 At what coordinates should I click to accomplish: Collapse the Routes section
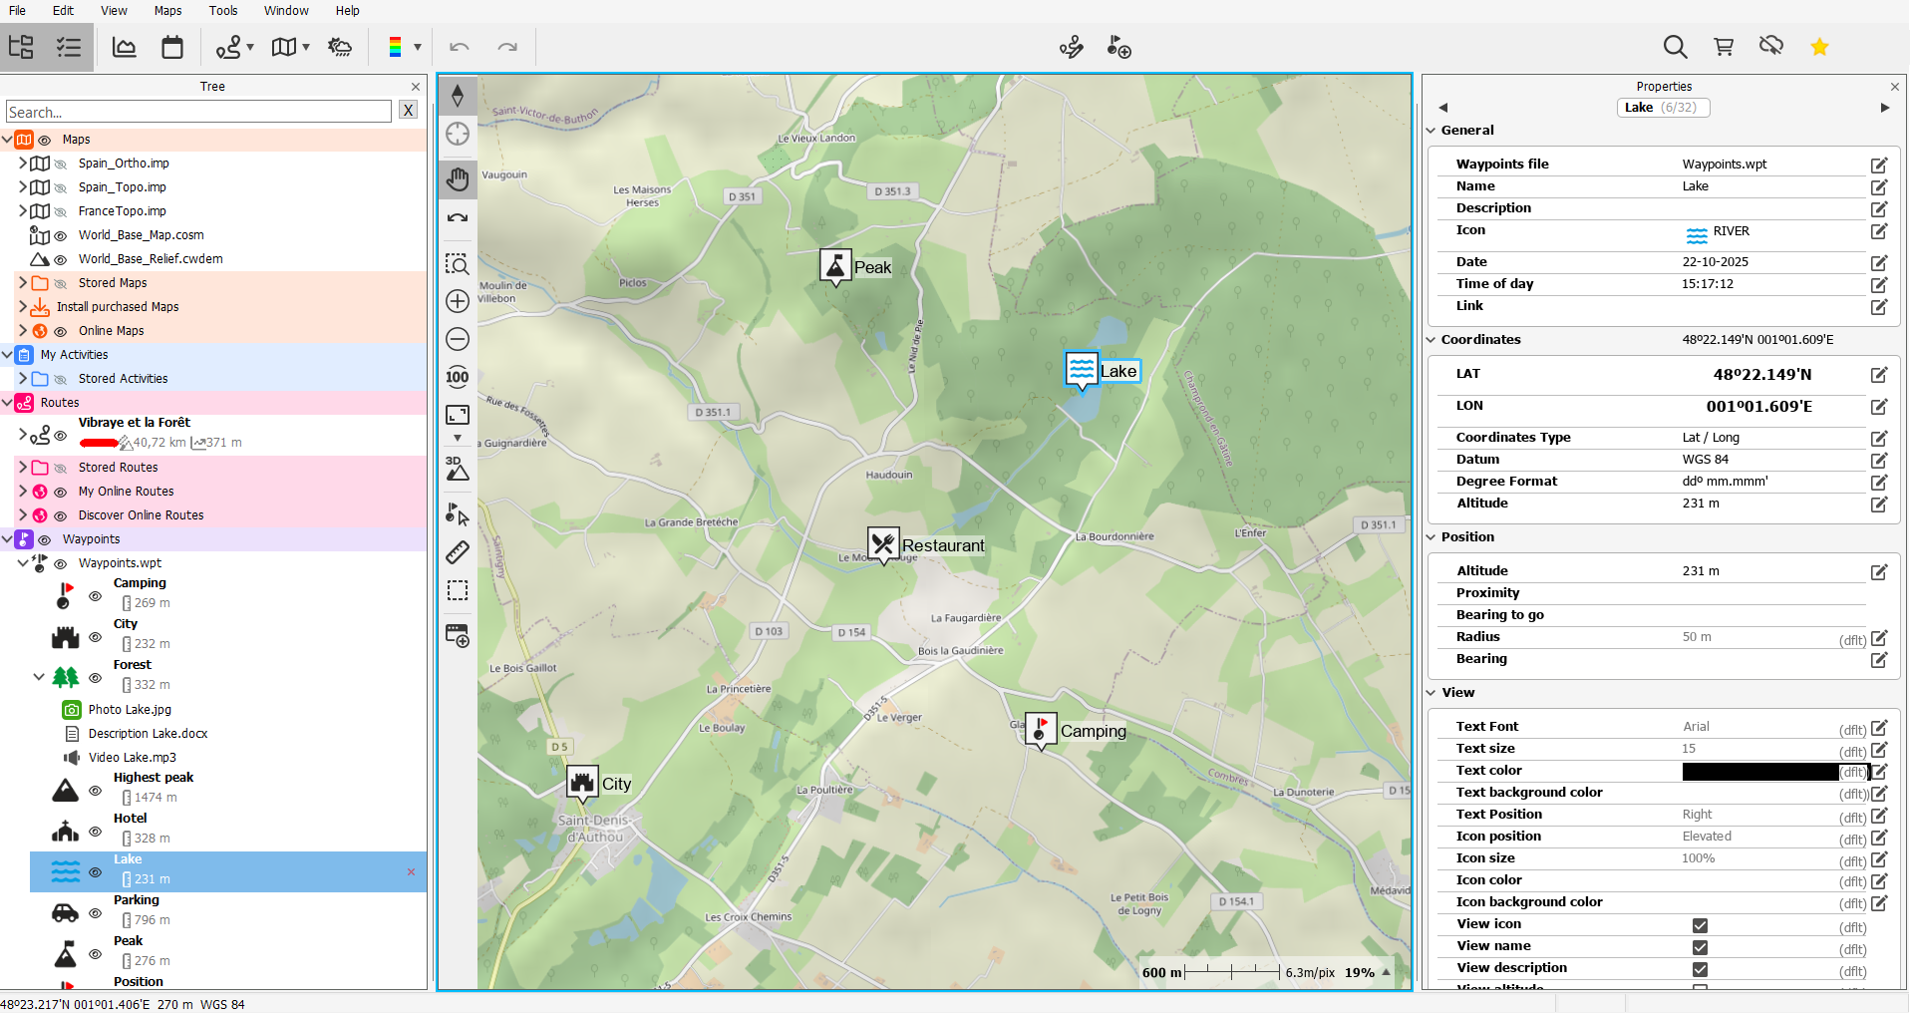[7, 403]
